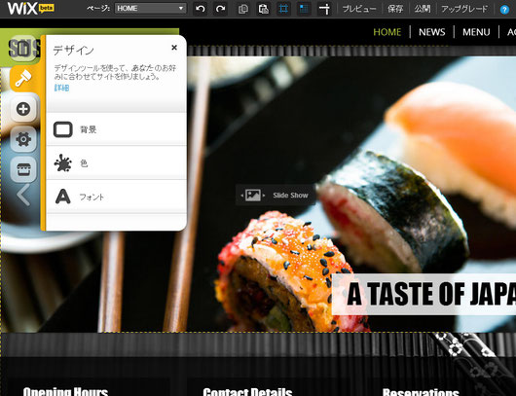The image size is (516, 396).
Task: Open the Add plus icon in sidebar
Action: 23,109
